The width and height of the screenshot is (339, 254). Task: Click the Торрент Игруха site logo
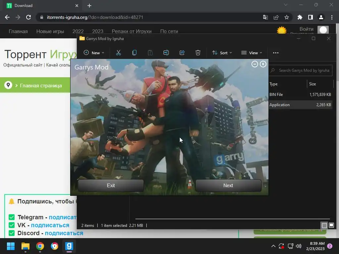pyautogui.click(x=41, y=55)
